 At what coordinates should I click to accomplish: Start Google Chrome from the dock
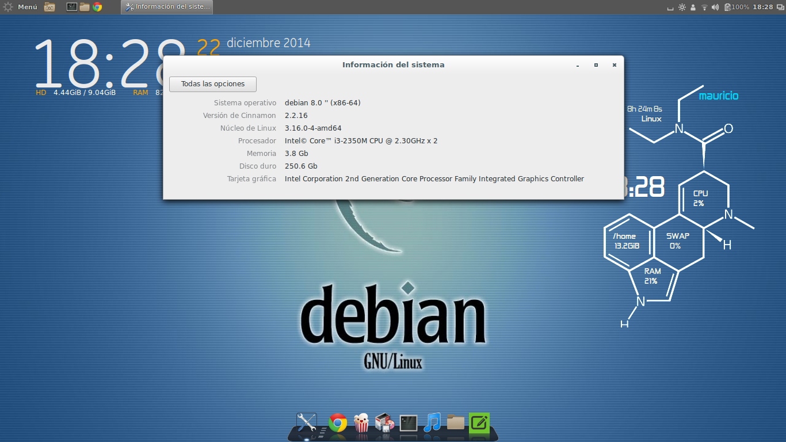click(x=337, y=422)
